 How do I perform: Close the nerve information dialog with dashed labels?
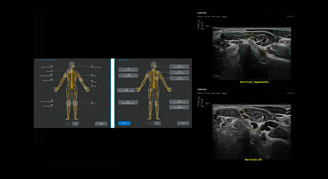[101, 124]
